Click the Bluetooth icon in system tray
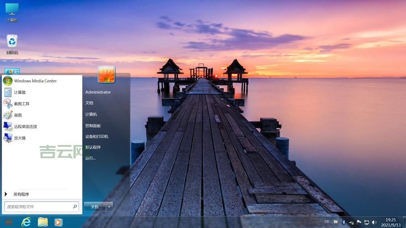This screenshot has width=406, height=228. click(344, 222)
